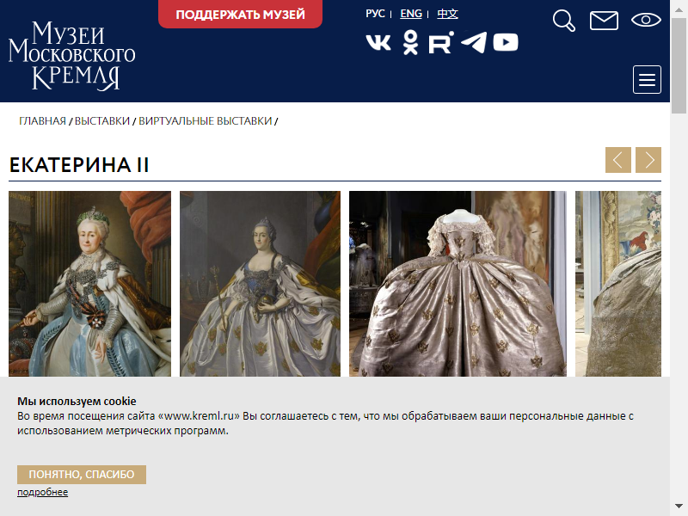Click the envelope mail icon
This screenshot has width=688, height=516.
coord(604,21)
